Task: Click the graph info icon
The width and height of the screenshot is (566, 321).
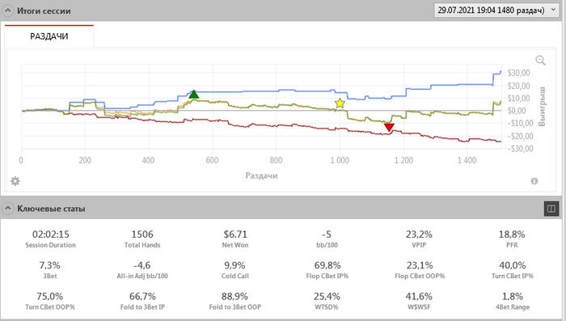Action: (x=534, y=181)
